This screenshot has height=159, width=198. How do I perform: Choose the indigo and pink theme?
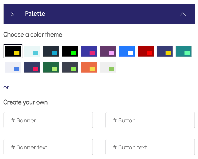[x=89, y=51]
